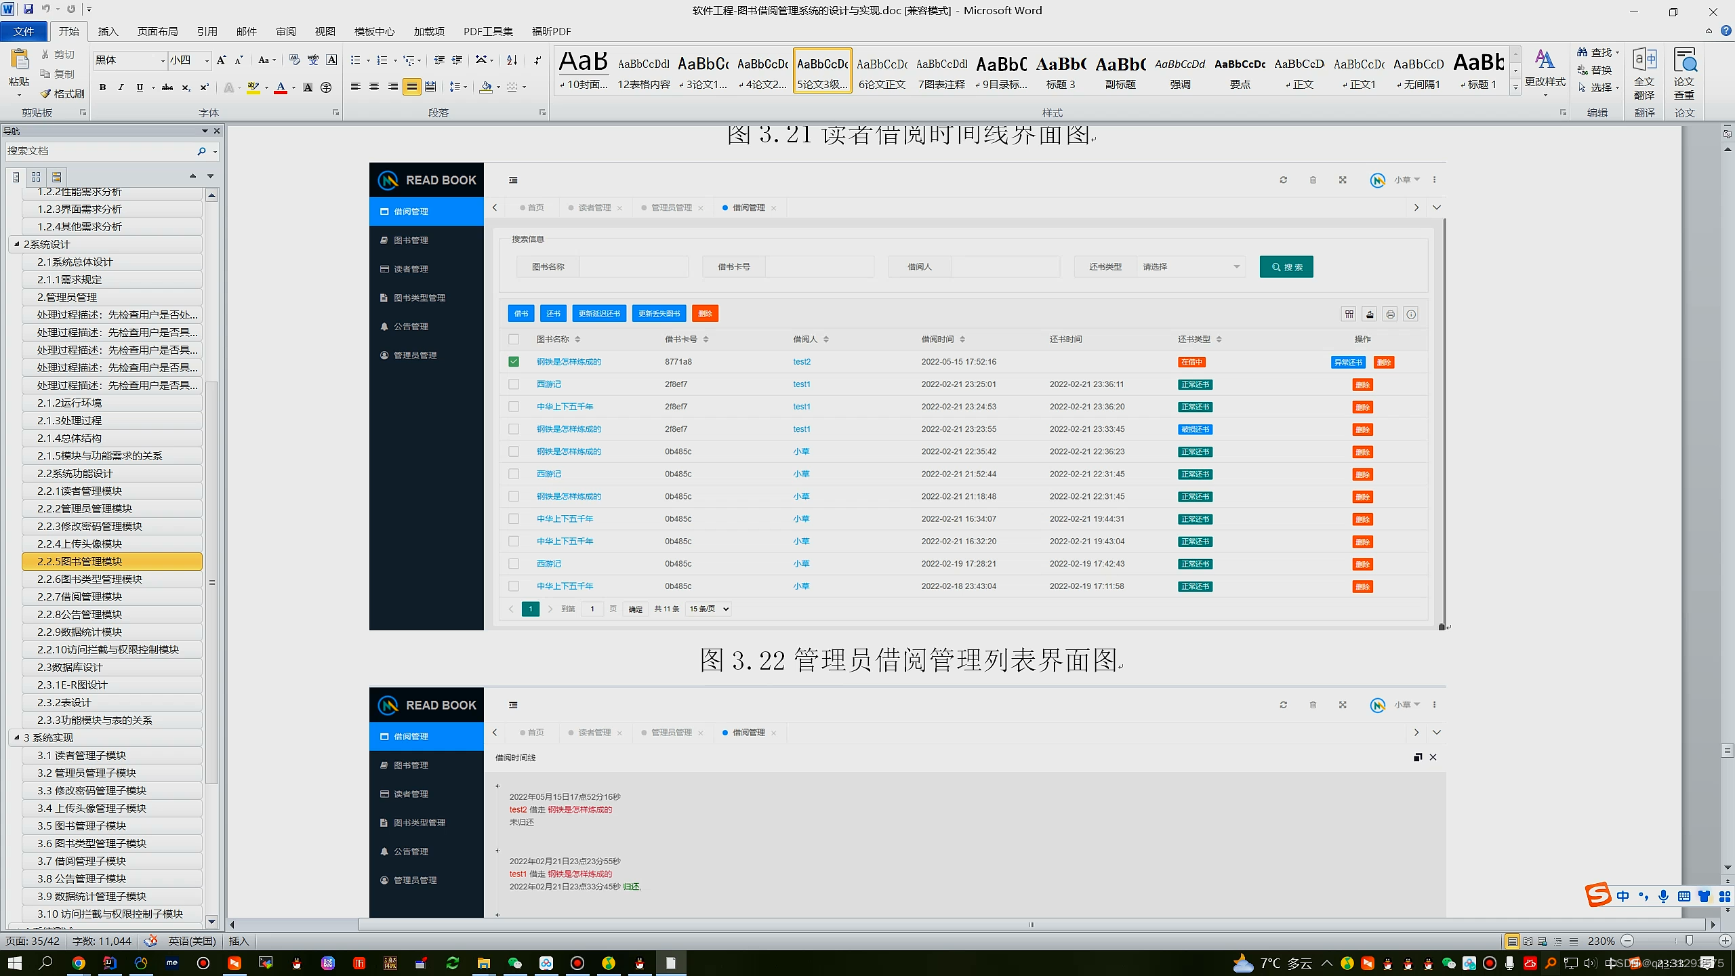Image resolution: width=1735 pixels, height=976 pixels.
Task: Click the sort icon in ribbon
Action: (x=512, y=60)
